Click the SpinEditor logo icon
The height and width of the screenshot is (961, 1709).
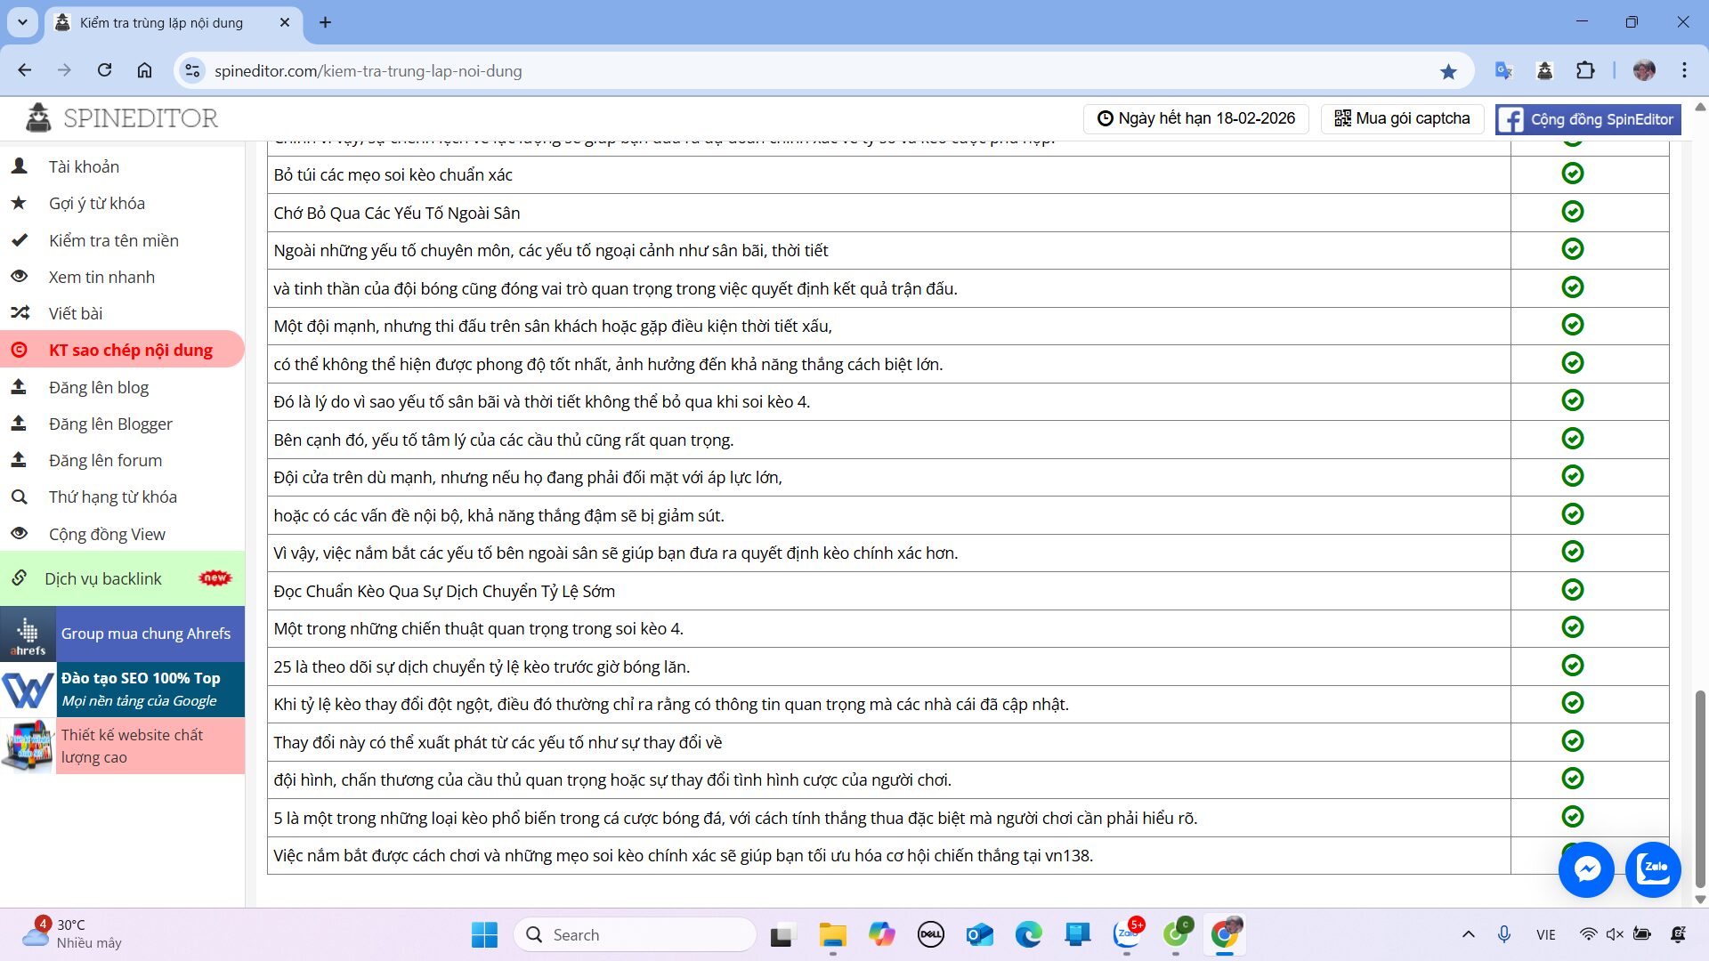pos(38,117)
